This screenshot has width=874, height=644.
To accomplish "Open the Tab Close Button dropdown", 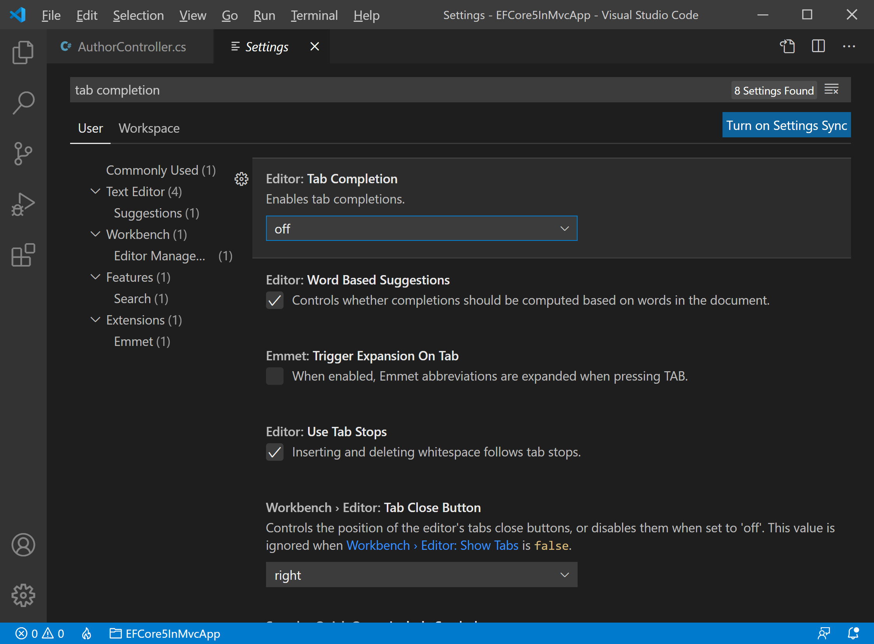I will pos(421,575).
